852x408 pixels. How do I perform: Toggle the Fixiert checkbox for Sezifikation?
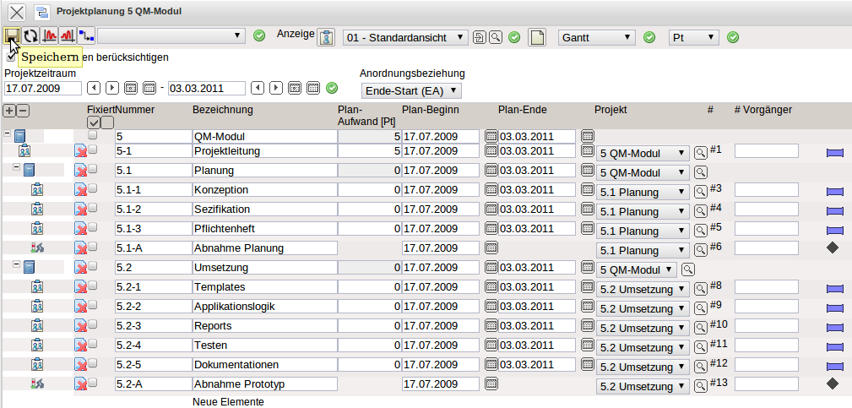pyautogui.click(x=92, y=208)
